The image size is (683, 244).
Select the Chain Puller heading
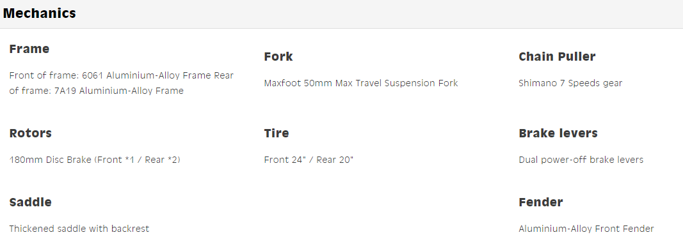coord(557,57)
